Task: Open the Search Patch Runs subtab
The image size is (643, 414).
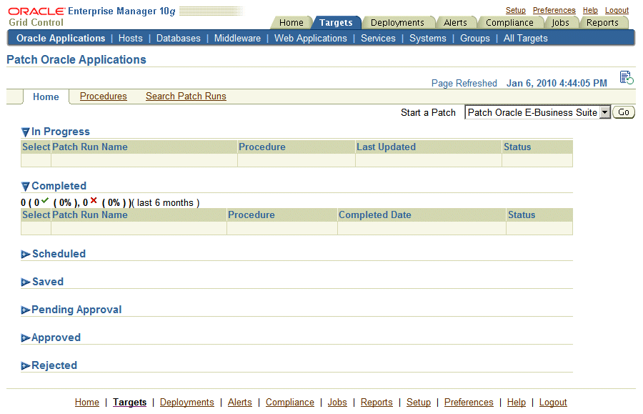Action: [x=186, y=96]
